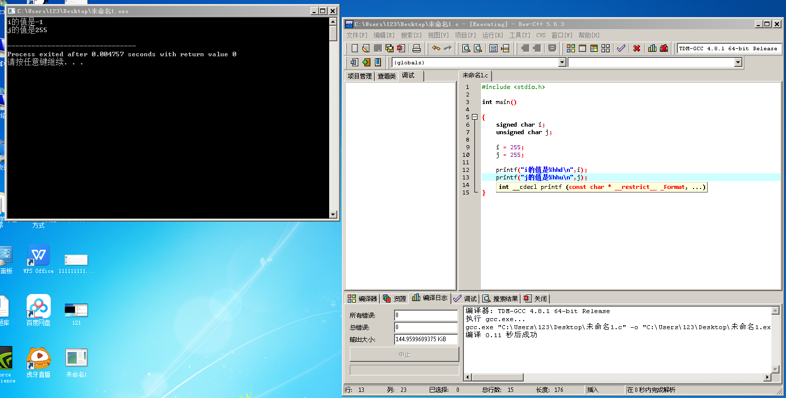The image size is (786, 398).
Task: Click compile log horizontal scrollbar right arrow
Action: (768, 377)
